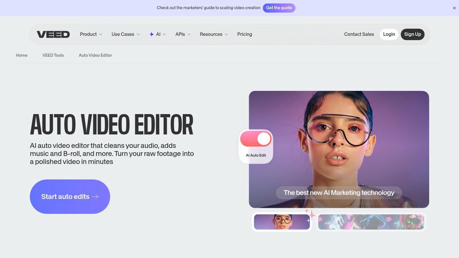
Task: Click the AUTO VIDEO EDITOR heading
Action: (112, 125)
